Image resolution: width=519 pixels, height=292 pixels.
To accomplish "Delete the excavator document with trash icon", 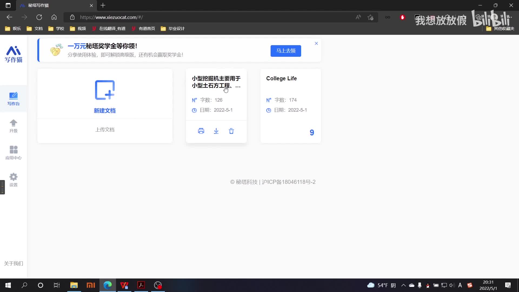I will click(x=231, y=131).
